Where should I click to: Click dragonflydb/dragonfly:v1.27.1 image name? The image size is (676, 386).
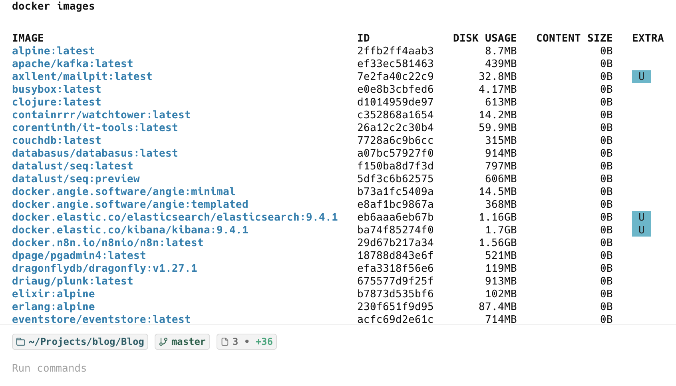(105, 269)
